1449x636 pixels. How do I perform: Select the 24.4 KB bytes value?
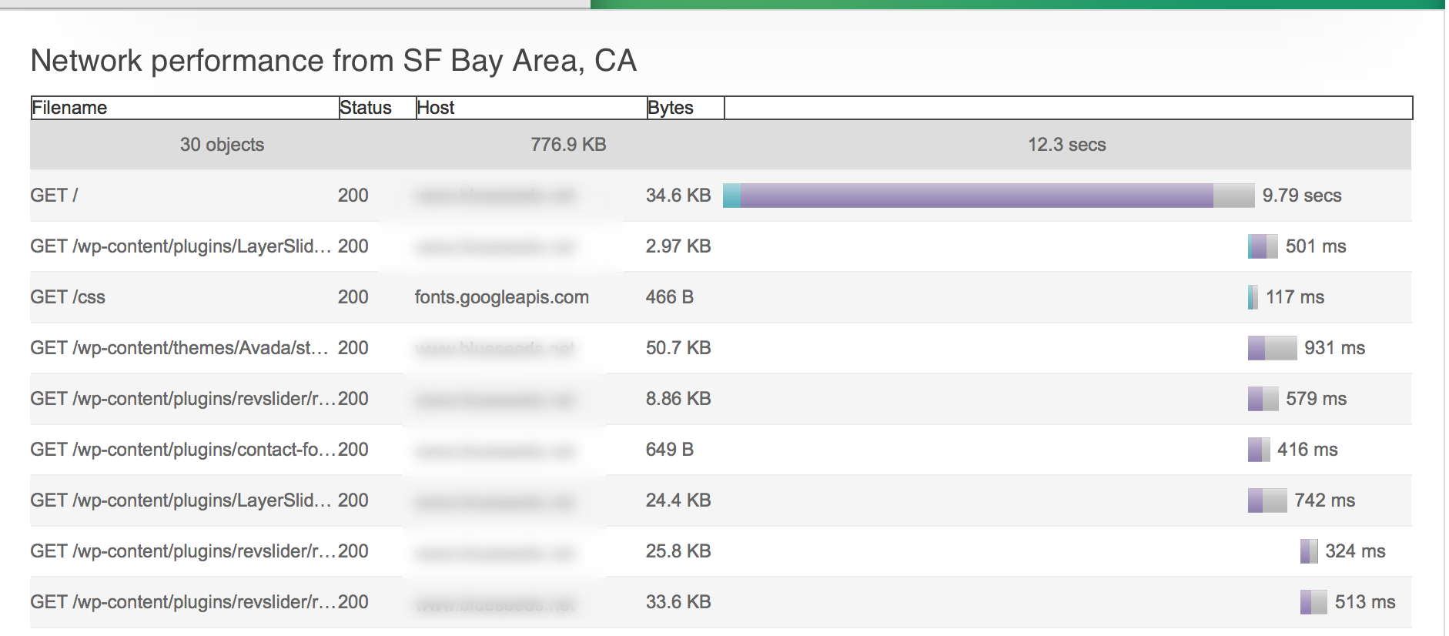point(678,500)
